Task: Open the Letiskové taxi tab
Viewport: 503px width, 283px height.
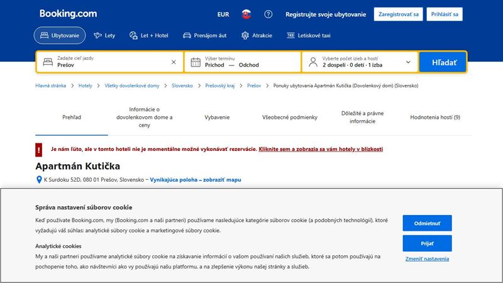Action: [309, 35]
